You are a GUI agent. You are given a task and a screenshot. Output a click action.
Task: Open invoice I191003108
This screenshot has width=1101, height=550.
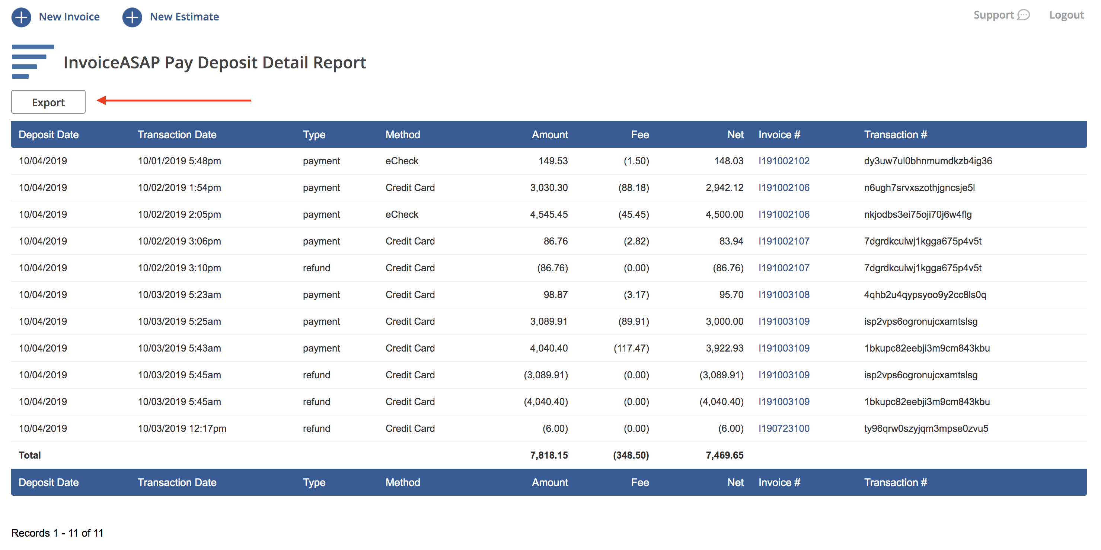(x=784, y=294)
